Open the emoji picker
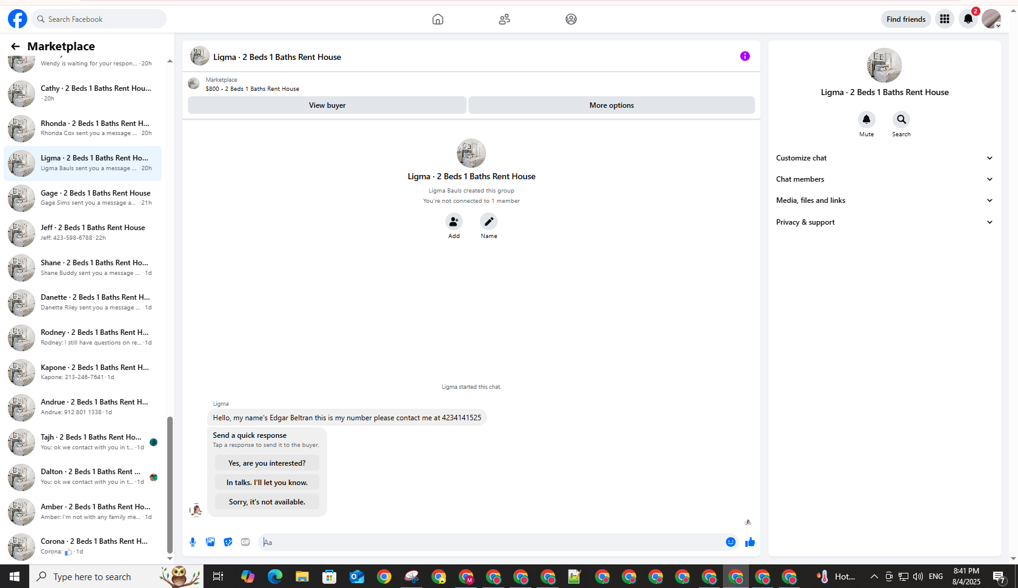Viewport: 1018px width, 588px height. point(731,542)
